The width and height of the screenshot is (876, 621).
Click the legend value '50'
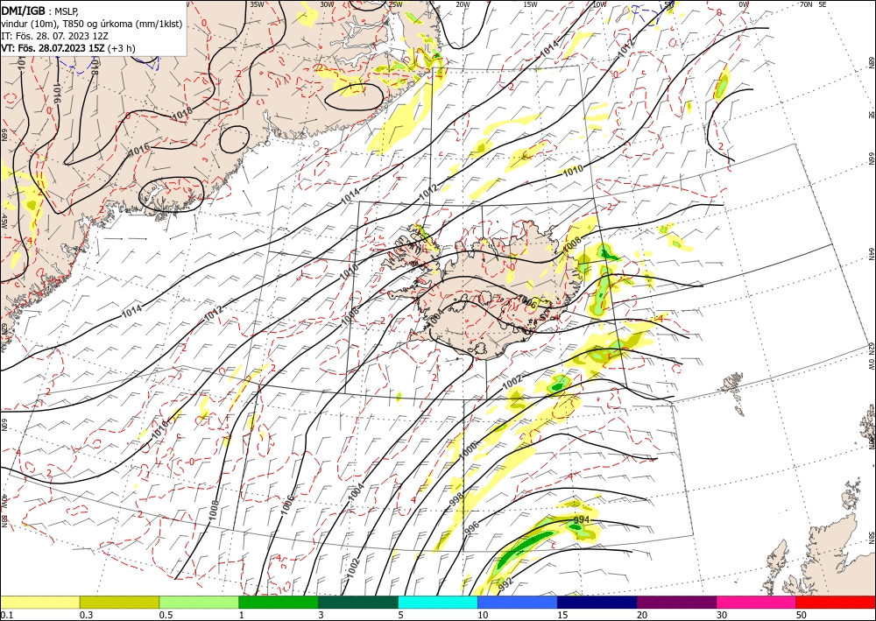click(802, 615)
